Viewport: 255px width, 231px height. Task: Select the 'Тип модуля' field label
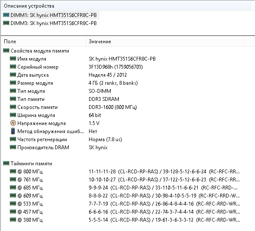tap(31, 91)
